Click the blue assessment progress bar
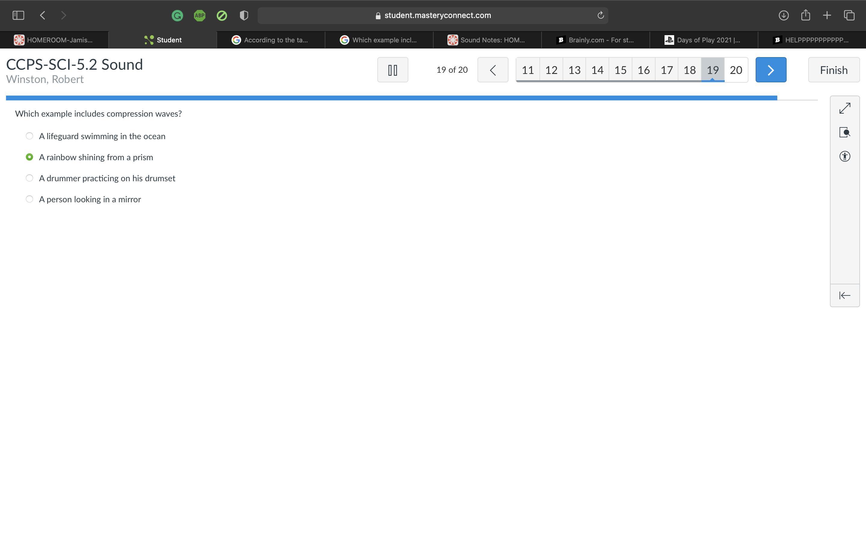866x541 pixels. coord(391,98)
